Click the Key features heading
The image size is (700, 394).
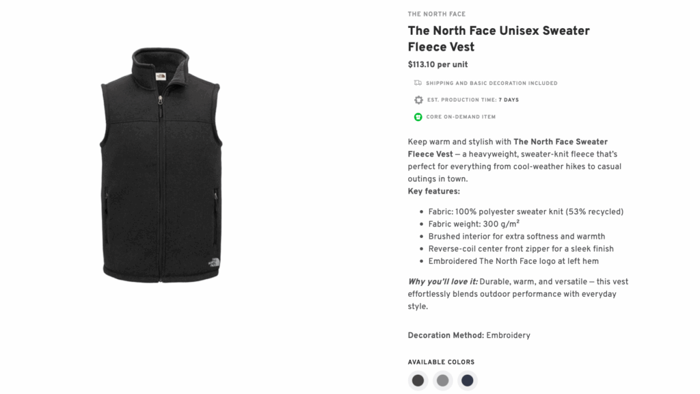(435, 191)
